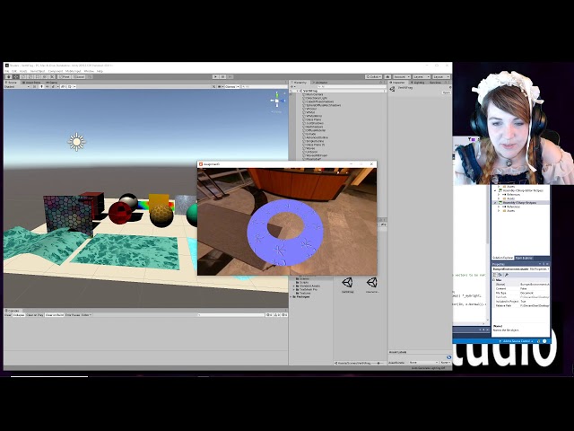Switch to the Scene tab
Image resolution: width=574 pixels, height=431 pixels.
point(12,82)
